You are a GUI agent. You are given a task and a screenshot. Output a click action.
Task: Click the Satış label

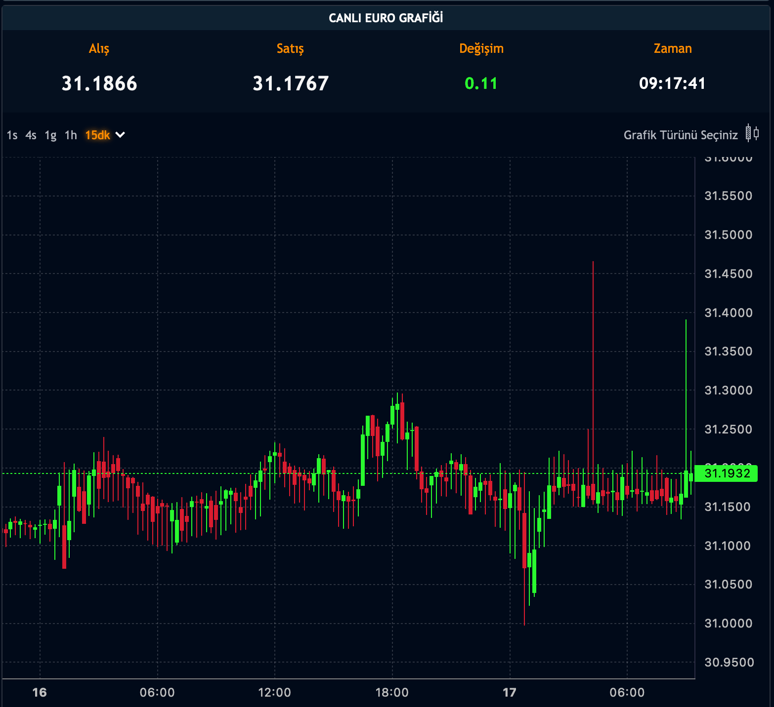click(x=290, y=48)
